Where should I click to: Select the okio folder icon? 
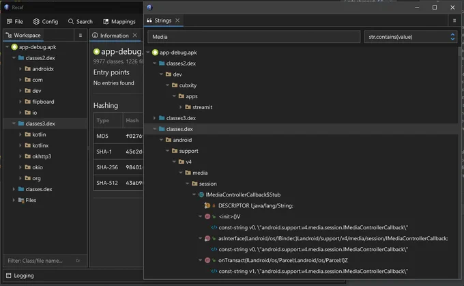[x=28, y=167]
